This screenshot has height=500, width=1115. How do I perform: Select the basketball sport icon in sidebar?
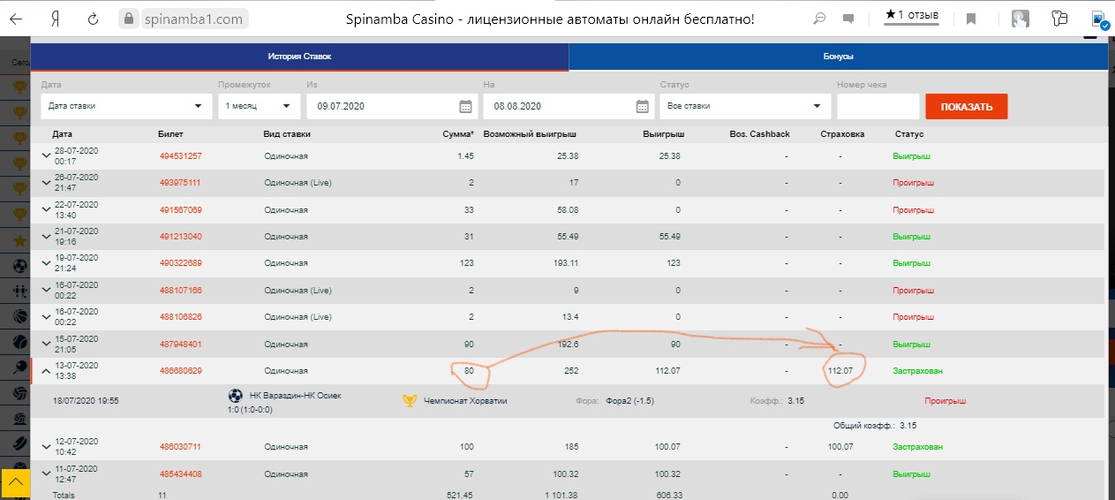19,315
